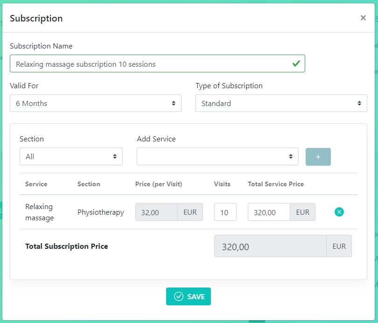This screenshot has height=323, width=378.
Task: Expand the Add Service dropdown
Action: pyautogui.click(x=217, y=156)
